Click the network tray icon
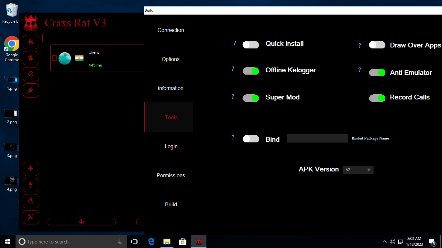 coord(400,242)
